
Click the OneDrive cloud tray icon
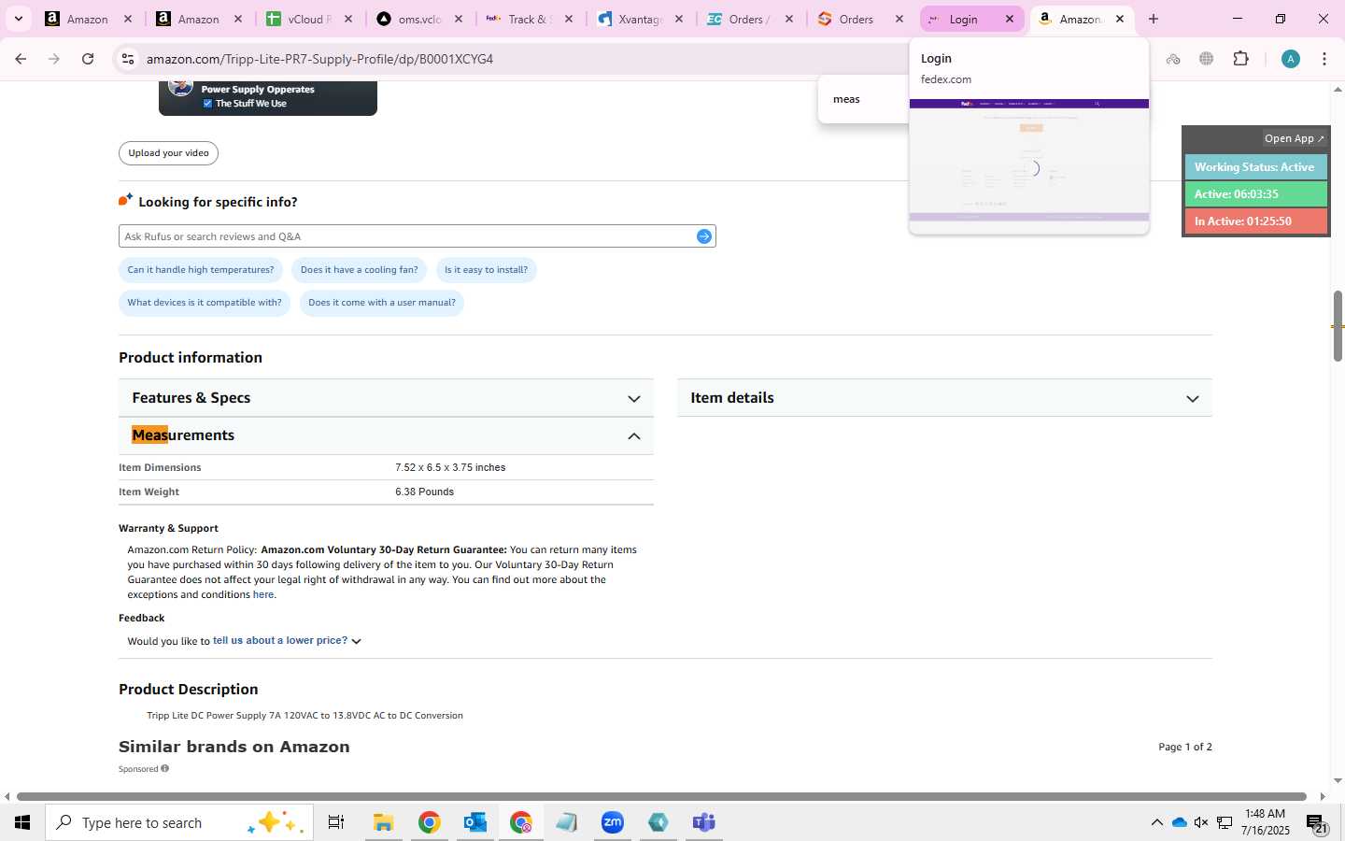click(x=1180, y=822)
